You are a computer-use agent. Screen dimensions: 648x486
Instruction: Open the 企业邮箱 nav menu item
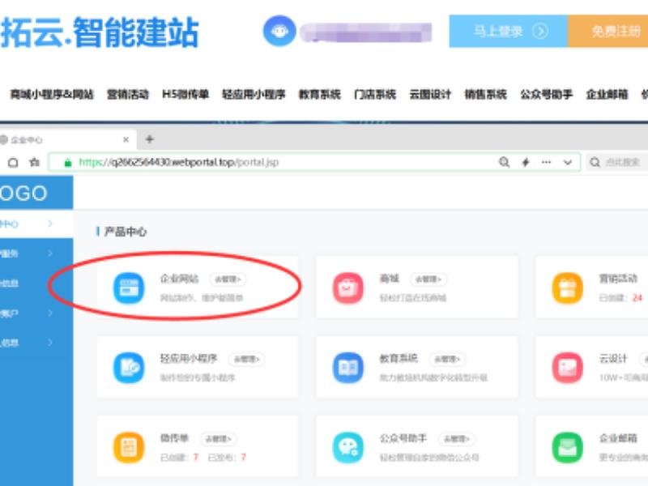607,95
